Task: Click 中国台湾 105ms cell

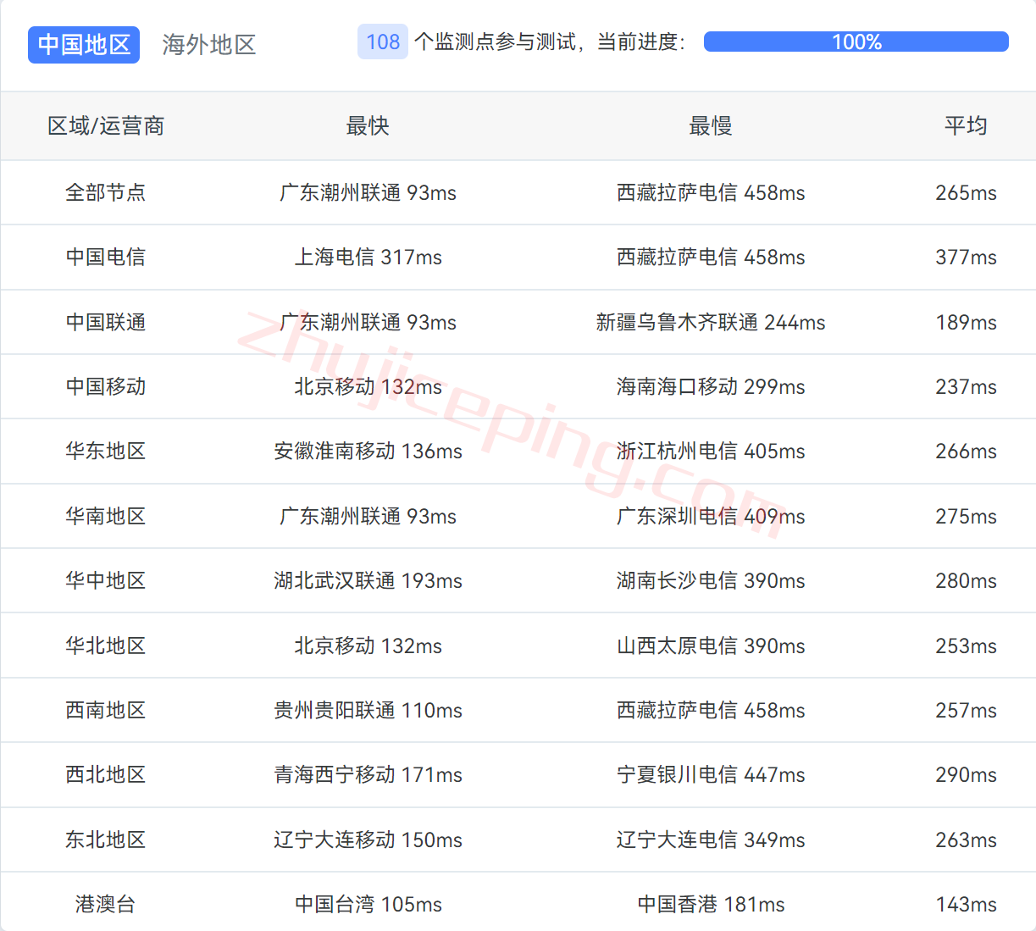Action: click(x=368, y=904)
